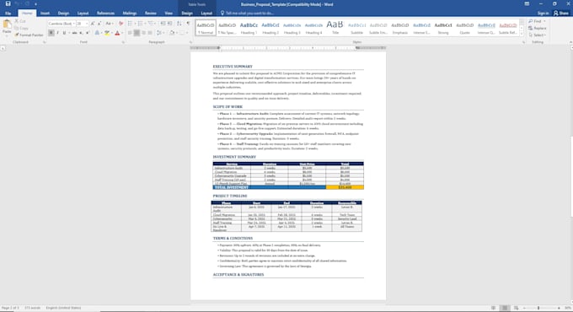Align paragraph text to the right
The image size is (573, 312).
pyautogui.click(x=143, y=33)
